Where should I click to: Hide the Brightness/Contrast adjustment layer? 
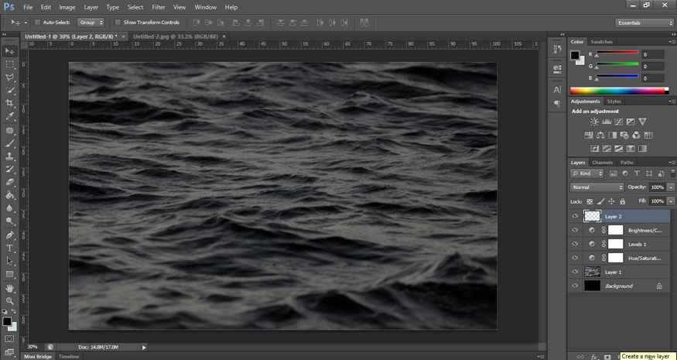pyautogui.click(x=575, y=230)
